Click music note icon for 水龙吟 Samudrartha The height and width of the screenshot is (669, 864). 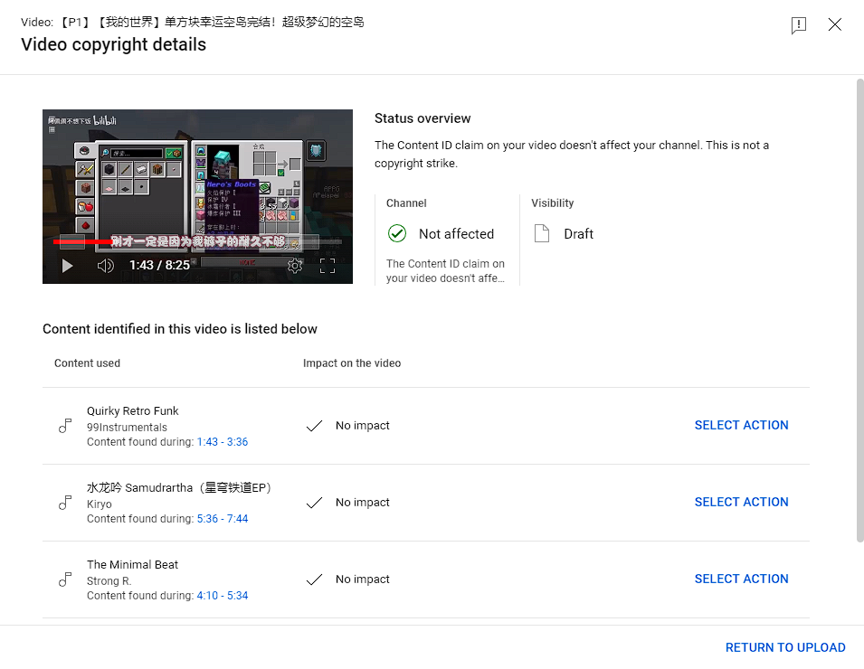(x=65, y=503)
